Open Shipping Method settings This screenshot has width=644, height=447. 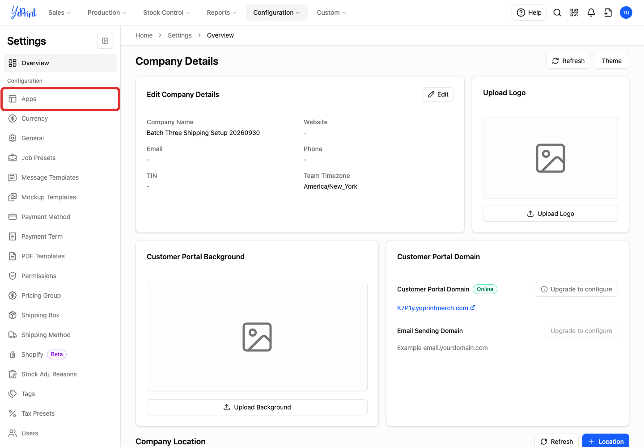[x=60, y=335]
